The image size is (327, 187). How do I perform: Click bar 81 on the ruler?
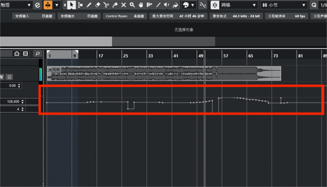(300, 56)
